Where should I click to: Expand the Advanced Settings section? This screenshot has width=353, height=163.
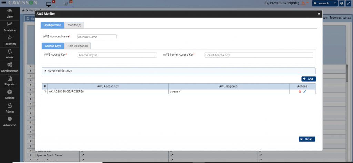[179, 71]
